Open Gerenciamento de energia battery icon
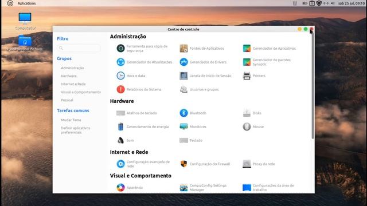This screenshot has height=206, width=367. pos(120,126)
